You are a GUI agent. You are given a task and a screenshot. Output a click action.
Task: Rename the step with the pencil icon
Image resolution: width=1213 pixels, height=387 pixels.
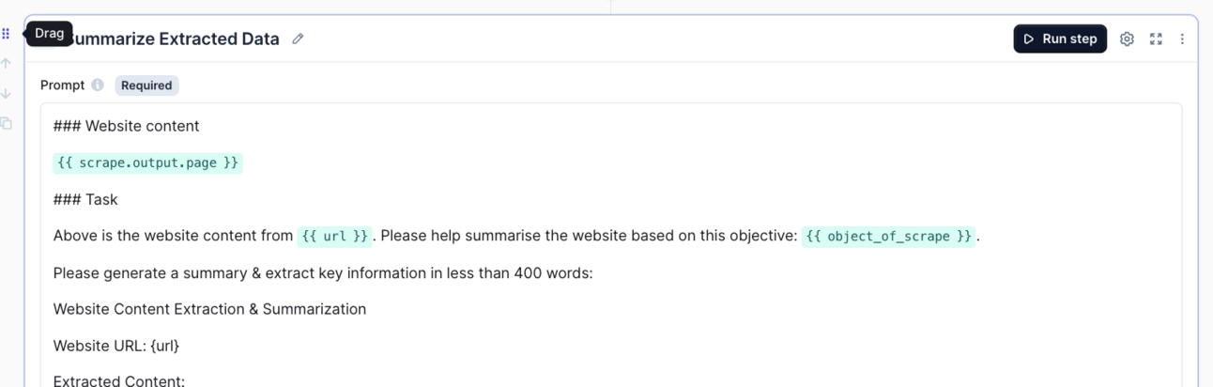click(x=298, y=39)
